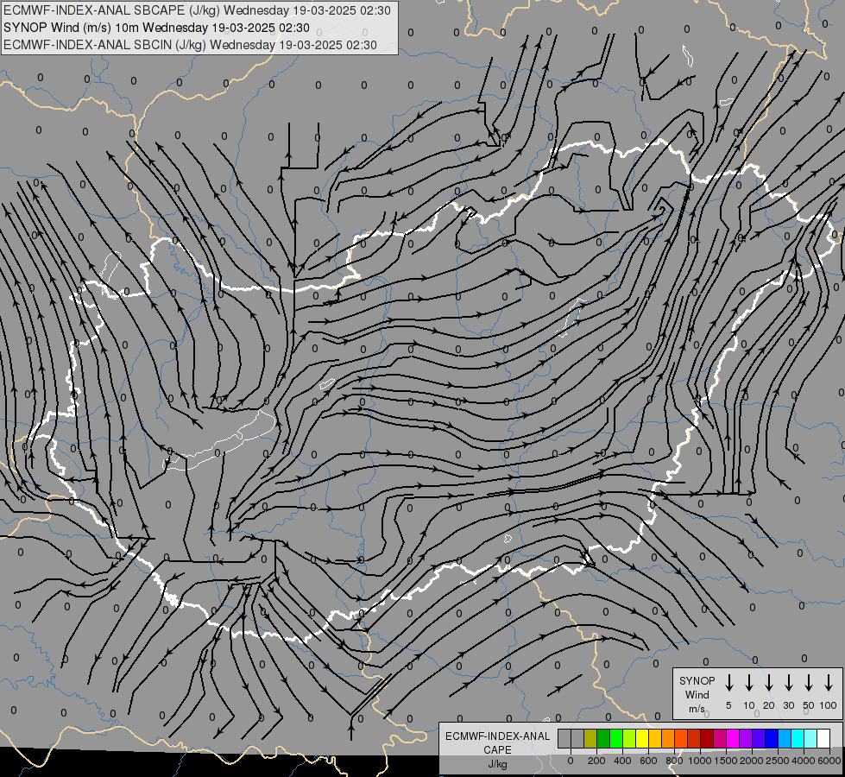Click the SYNOP Wind m/s legend label
Screen dimensions: 845x777
coord(697,694)
